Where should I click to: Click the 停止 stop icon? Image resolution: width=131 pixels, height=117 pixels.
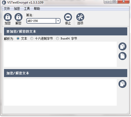coord(68,17)
